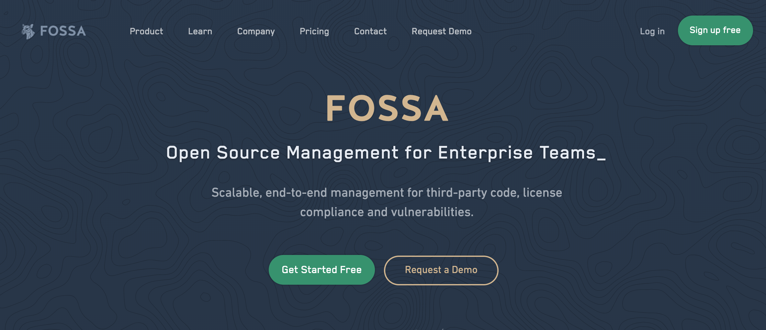Click the green rounded Sign up pill
Viewport: 766px width, 330px height.
[715, 30]
